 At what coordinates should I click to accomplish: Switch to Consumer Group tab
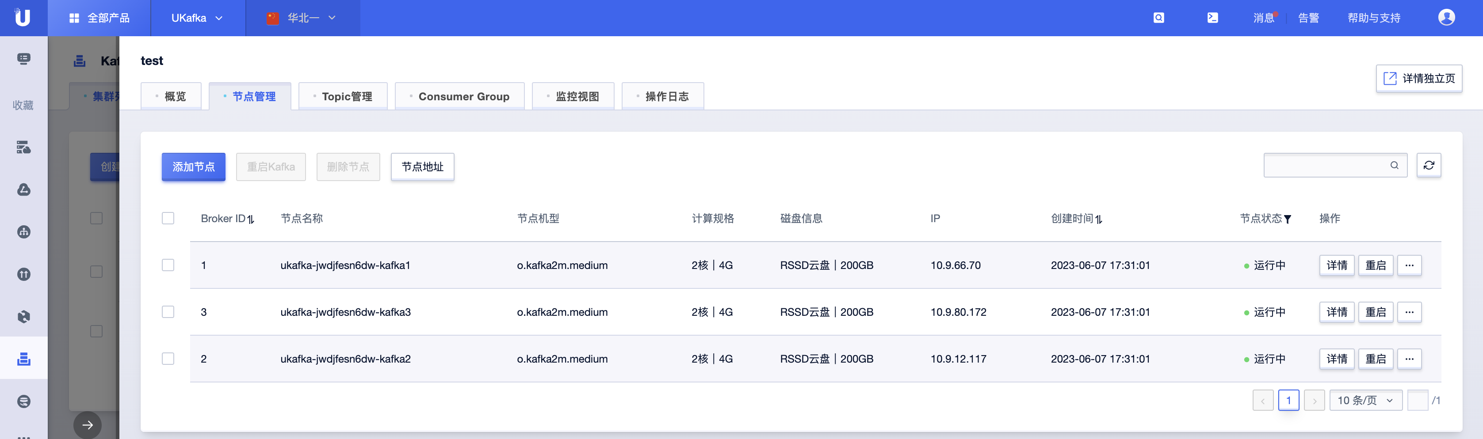[459, 96]
